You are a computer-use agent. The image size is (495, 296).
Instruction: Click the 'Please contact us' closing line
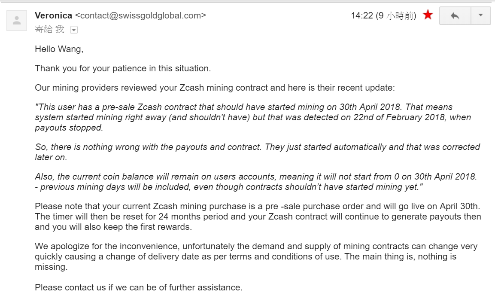point(139,287)
